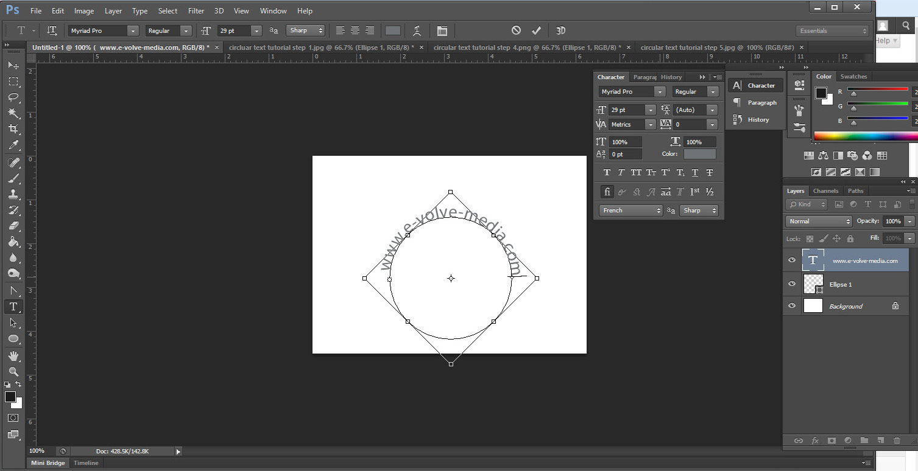Hide the Background layer visibility eye
918x471 pixels.
click(x=792, y=306)
